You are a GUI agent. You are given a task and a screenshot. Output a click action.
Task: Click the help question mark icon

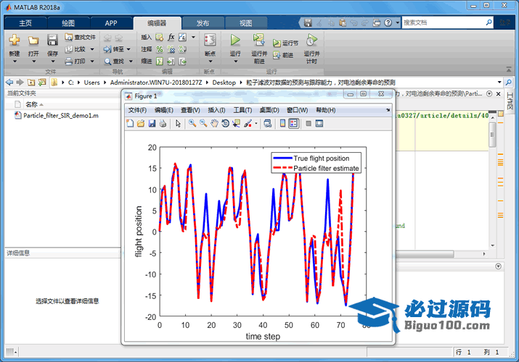pyautogui.click(x=388, y=22)
